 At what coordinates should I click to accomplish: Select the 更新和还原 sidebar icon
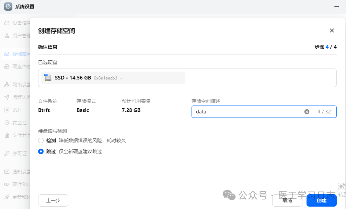tap(8, 197)
